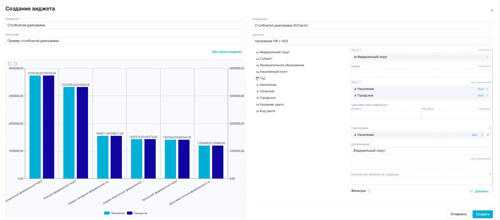
Task: Click the Количество записей на странице input
Action: [x=421, y=181]
